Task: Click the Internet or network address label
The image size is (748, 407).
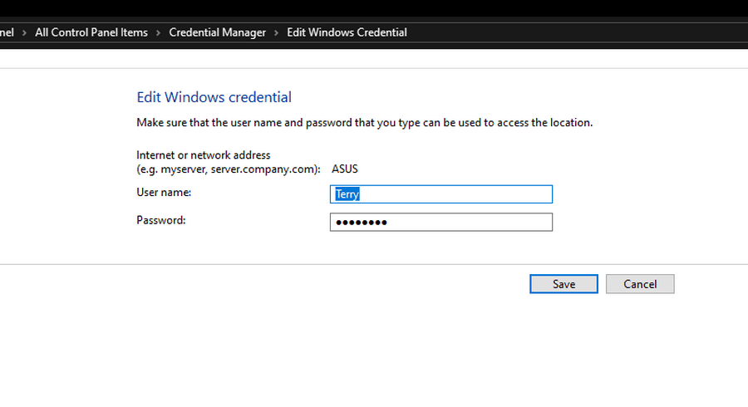Action: point(203,155)
